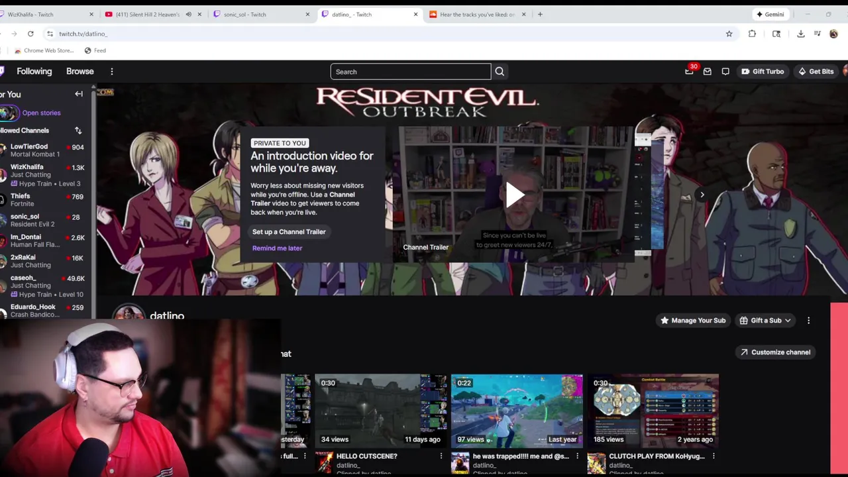Screen dimensions: 848x477
Task: Open Chrome downloads icon
Action: tap(800, 34)
